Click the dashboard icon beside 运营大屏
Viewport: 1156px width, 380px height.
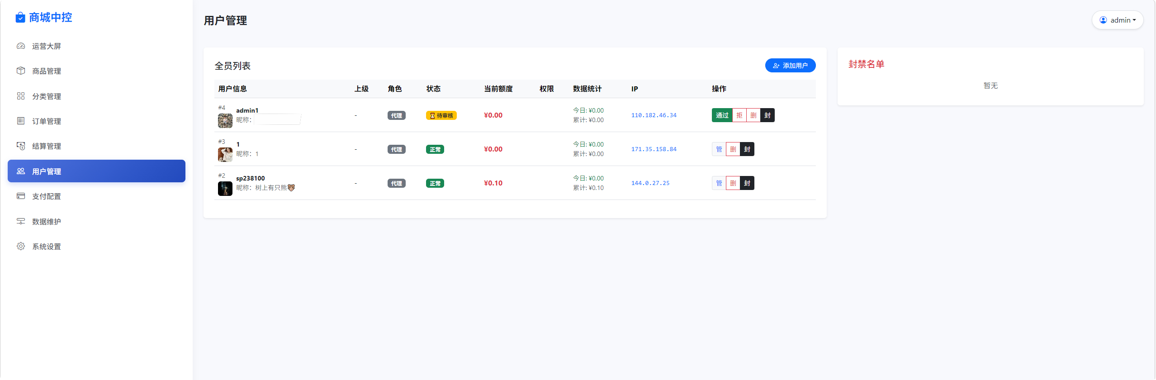[21, 46]
